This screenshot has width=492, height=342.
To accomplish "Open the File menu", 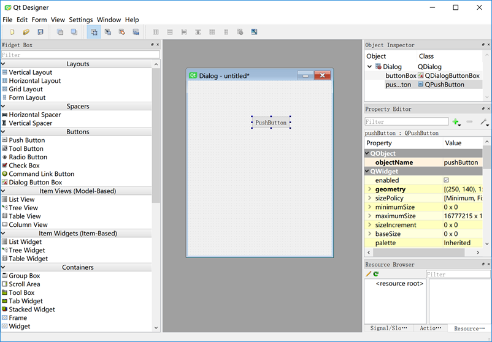I will [x=7, y=20].
